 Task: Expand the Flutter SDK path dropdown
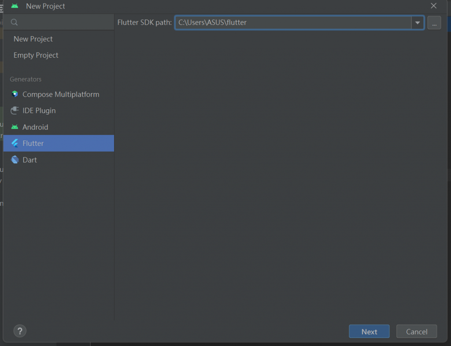coord(418,22)
